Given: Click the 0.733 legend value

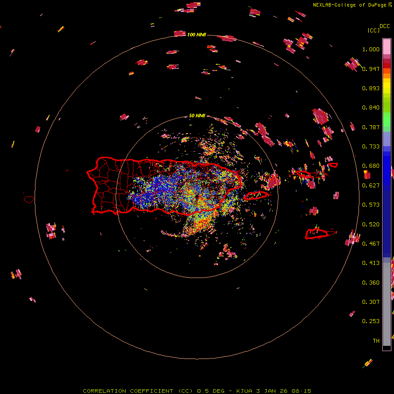Looking at the screenshot, I should (371, 147).
